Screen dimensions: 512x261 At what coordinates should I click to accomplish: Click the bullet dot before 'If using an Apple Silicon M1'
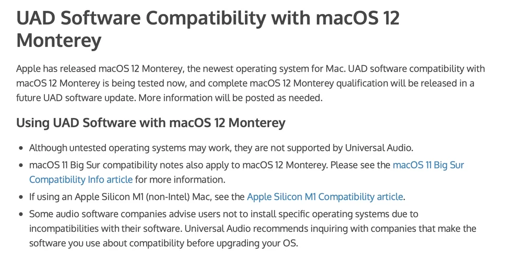20,197
